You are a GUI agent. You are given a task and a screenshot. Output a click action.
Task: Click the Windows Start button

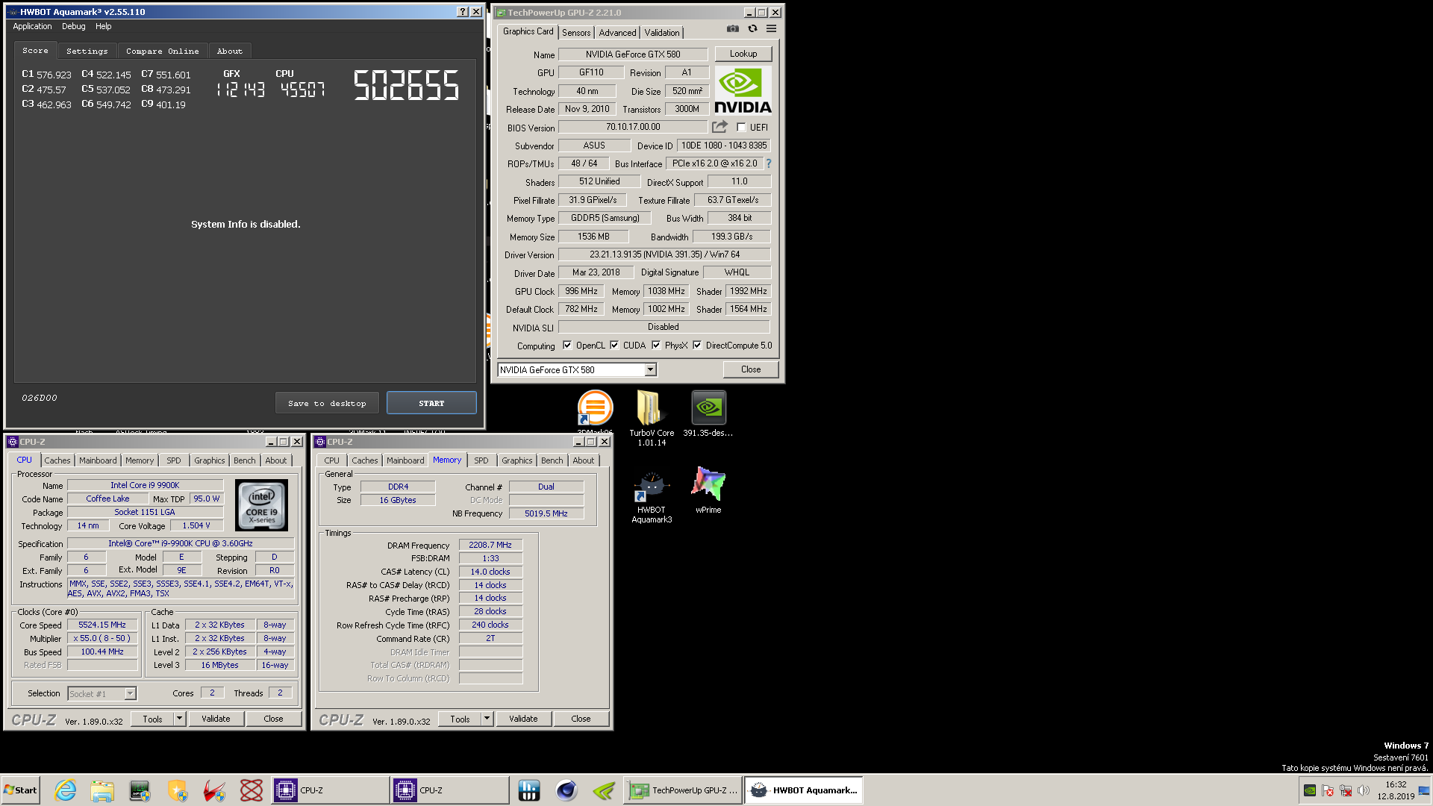[x=20, y=790]
